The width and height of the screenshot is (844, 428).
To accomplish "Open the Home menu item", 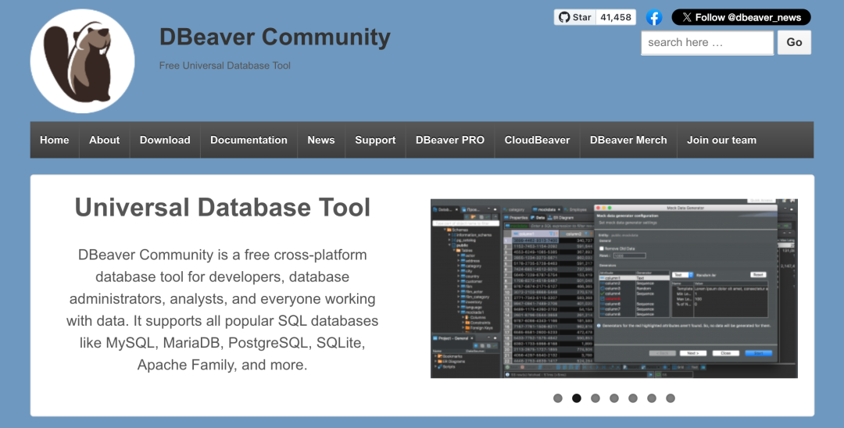I will point(55,140).
